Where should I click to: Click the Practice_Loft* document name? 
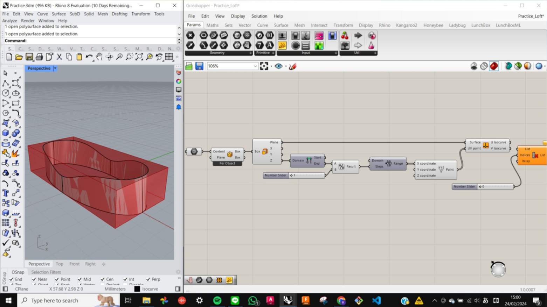tap(531, 16)
